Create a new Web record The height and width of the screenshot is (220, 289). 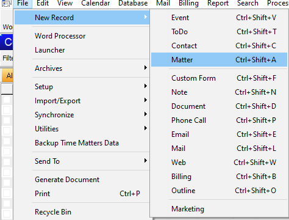click(x=219, y=163)
